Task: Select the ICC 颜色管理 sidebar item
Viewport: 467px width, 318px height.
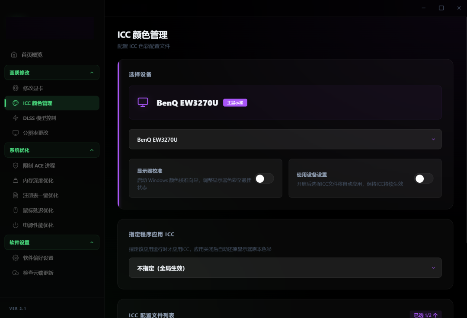Action: coord(52,103)
